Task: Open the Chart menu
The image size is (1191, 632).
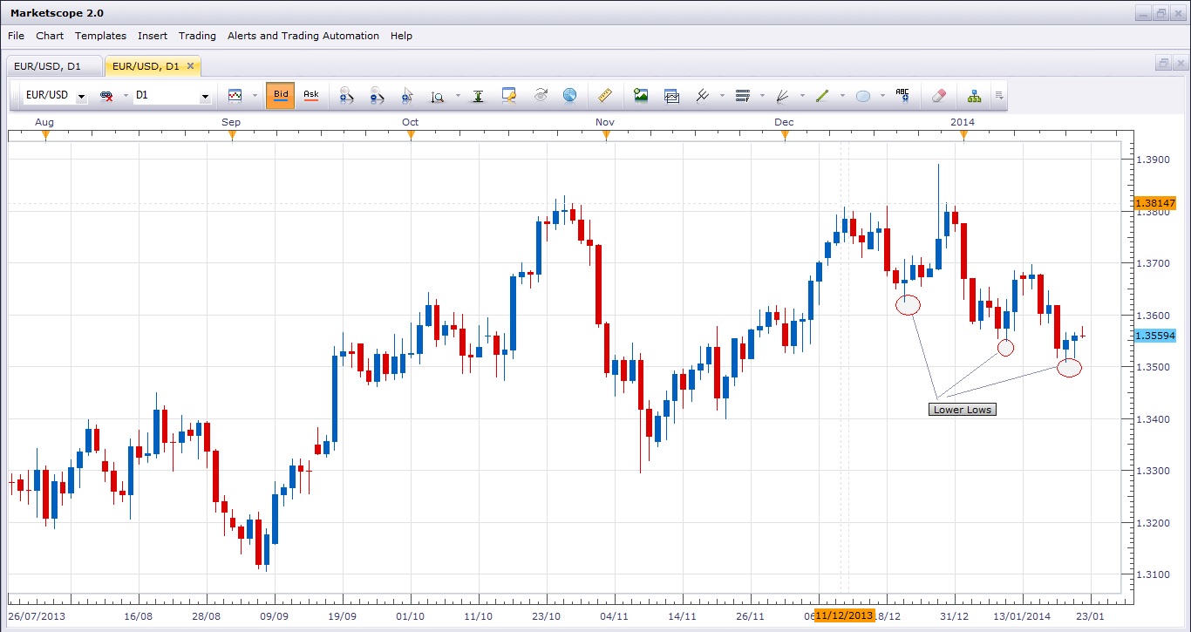Action: tap(50, 36)
